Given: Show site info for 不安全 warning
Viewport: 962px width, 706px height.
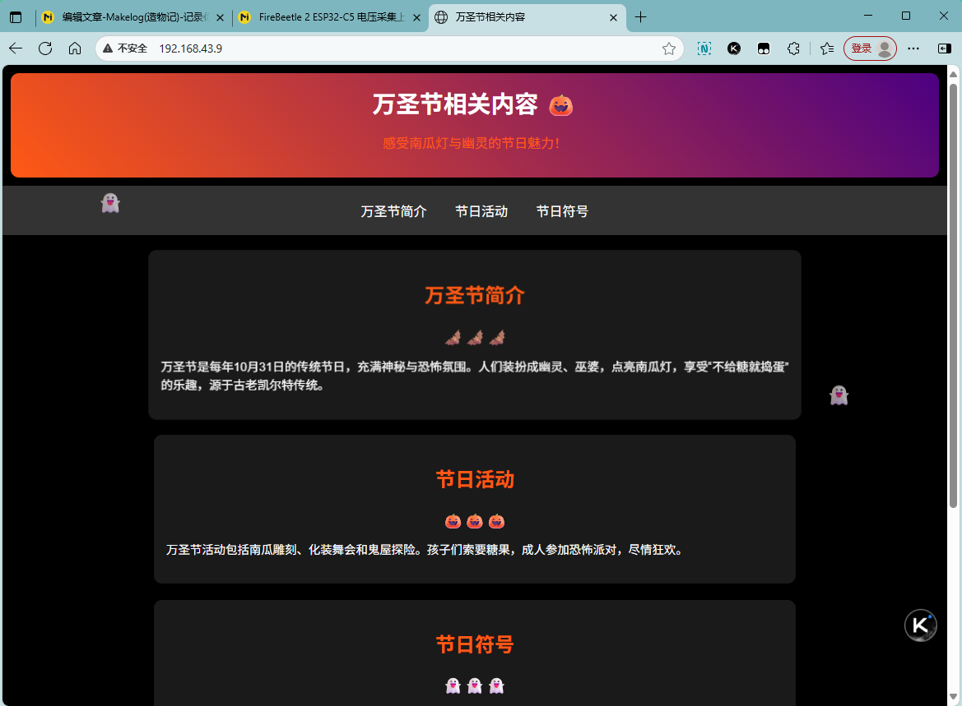Looking at the screenshot, I should [x=125, y=48].
